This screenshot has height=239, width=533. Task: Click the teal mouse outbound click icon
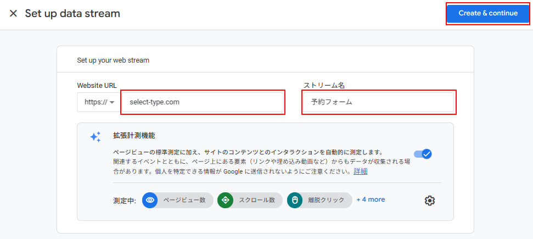pos(295,200)
